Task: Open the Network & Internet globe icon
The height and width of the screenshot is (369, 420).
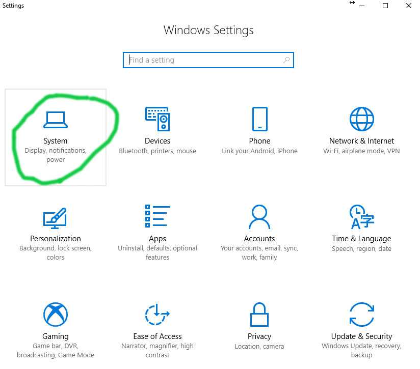Action: pyautogui.click(x=361, y=119)
